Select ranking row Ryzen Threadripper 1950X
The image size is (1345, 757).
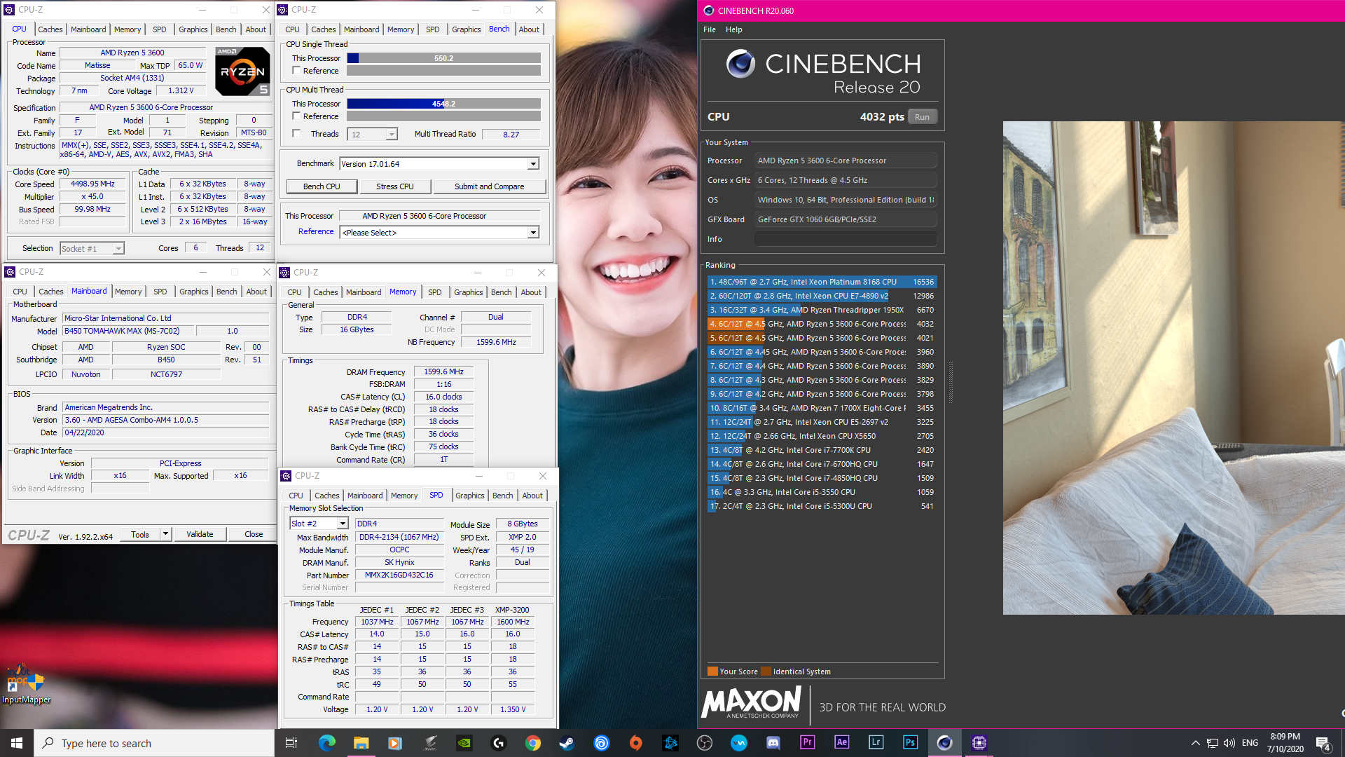pos(822,310)
